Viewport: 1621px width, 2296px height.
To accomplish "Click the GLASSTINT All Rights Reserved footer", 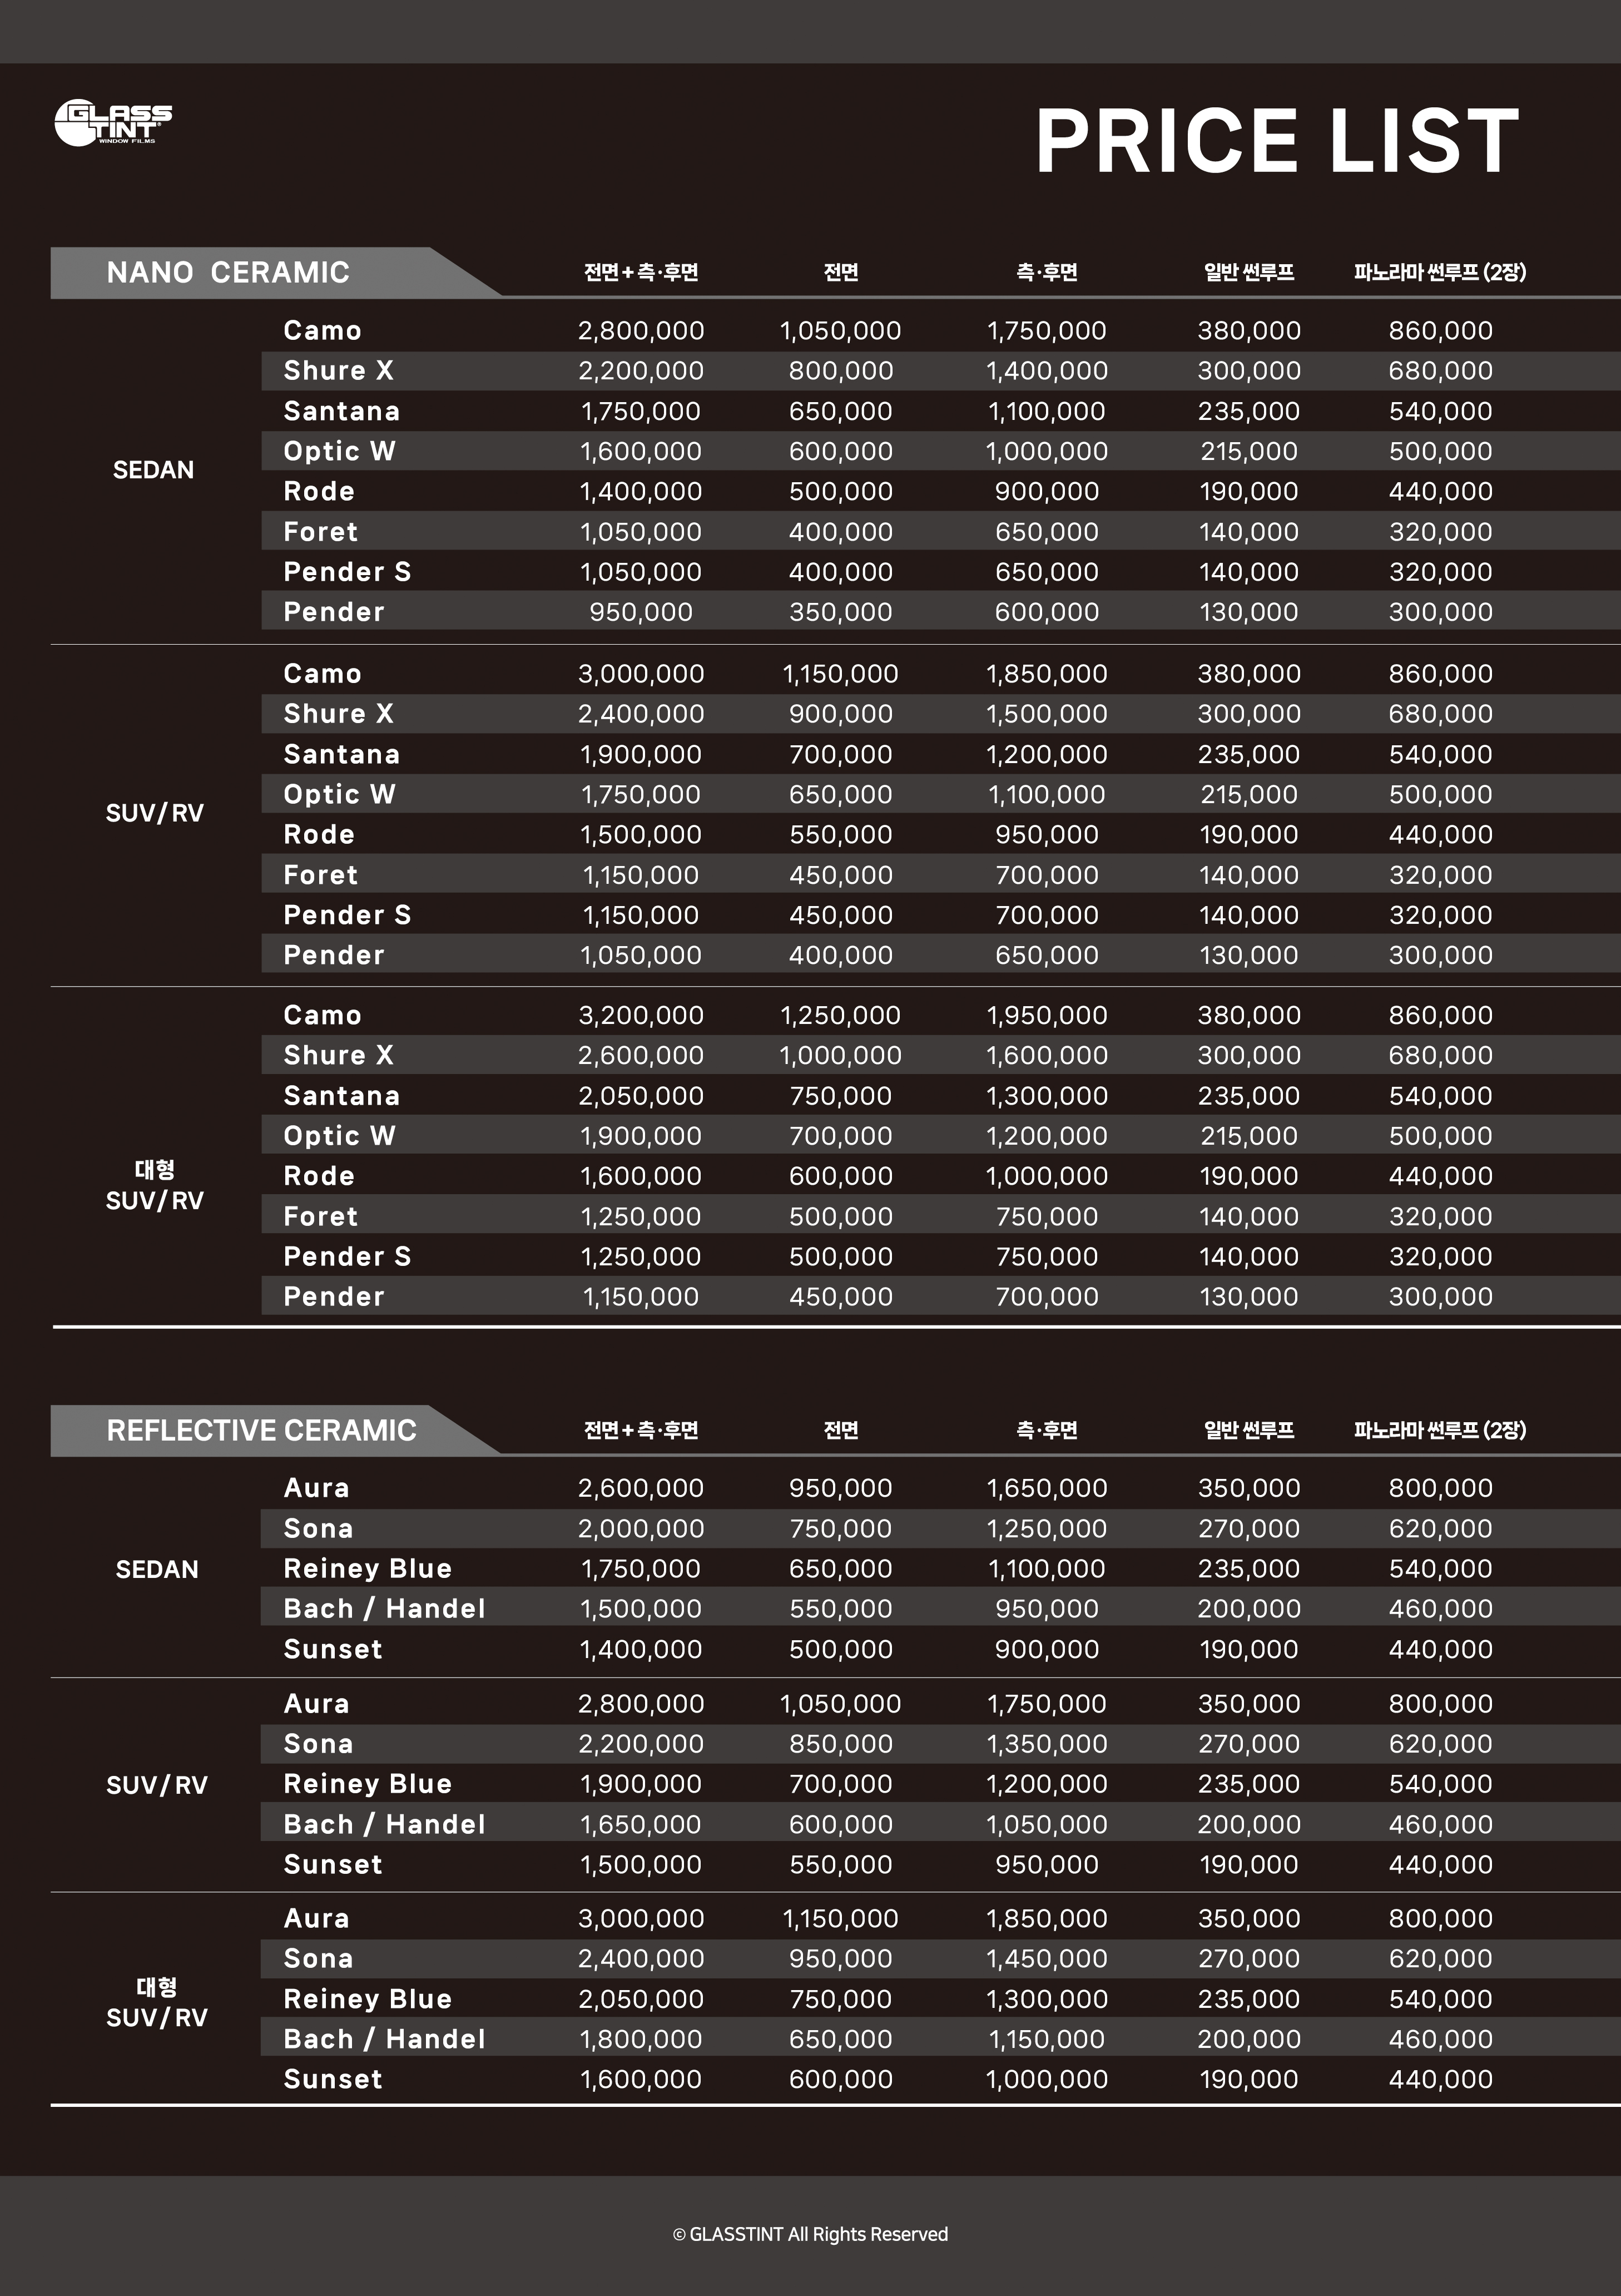I will pos(810,2234).
